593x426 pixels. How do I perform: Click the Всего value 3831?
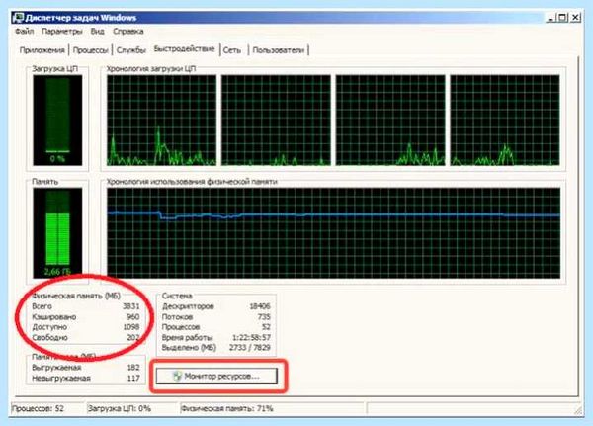click(x=130, y=306)
